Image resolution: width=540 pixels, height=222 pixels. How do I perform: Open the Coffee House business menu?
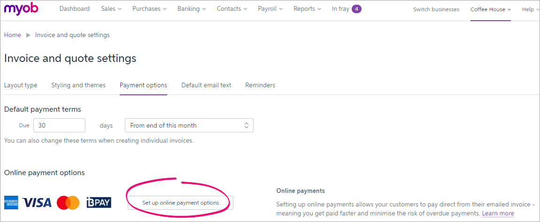pyautogui.click(x=491, y=9)
